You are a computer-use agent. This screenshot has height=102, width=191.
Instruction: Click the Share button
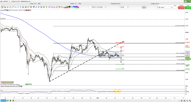point(3,101)
